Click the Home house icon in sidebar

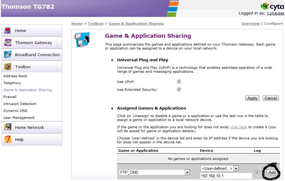[x=8, y=31]
